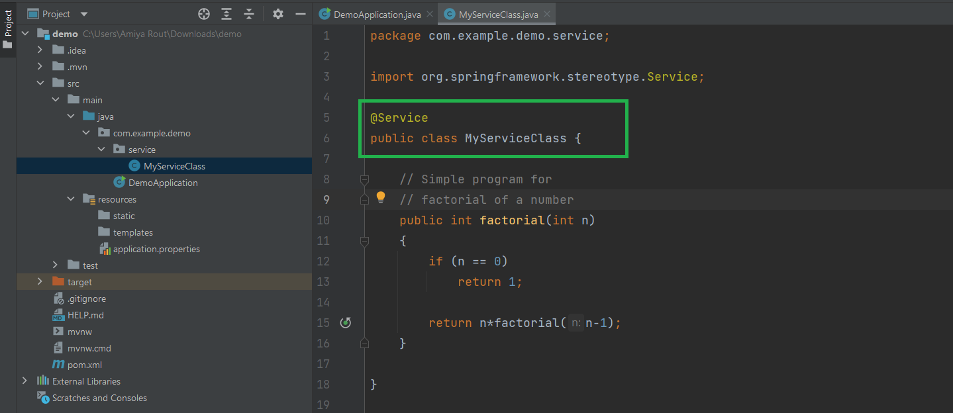
Task: Expand the target folder
Action: 40,282
